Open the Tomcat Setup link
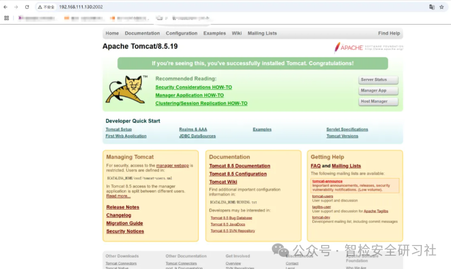The height and width of the screenshot is (269, 451). (x=119, y=129)
